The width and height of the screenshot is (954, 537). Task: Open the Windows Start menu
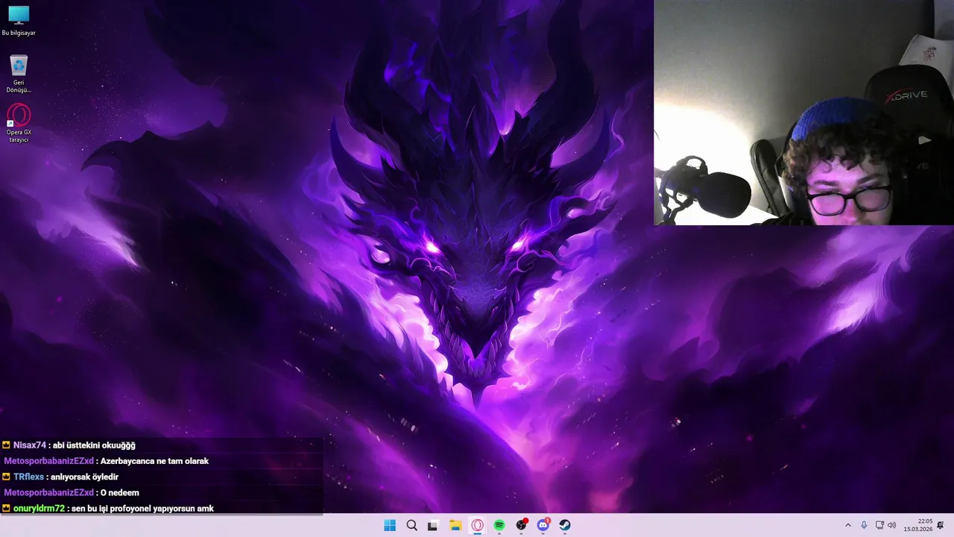tap(390, 525)
